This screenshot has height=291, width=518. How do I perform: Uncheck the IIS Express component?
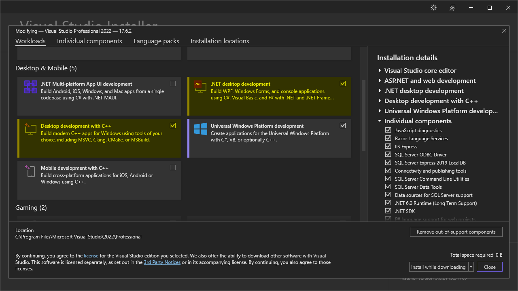[388, 146]
